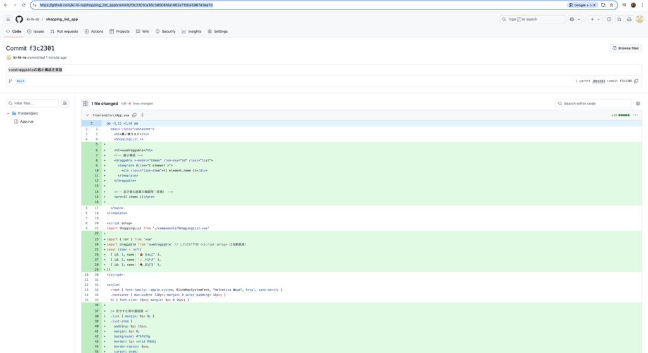Open the GitHub hamburger navigation menu
The image size is (648, 353).
point(8,19)
